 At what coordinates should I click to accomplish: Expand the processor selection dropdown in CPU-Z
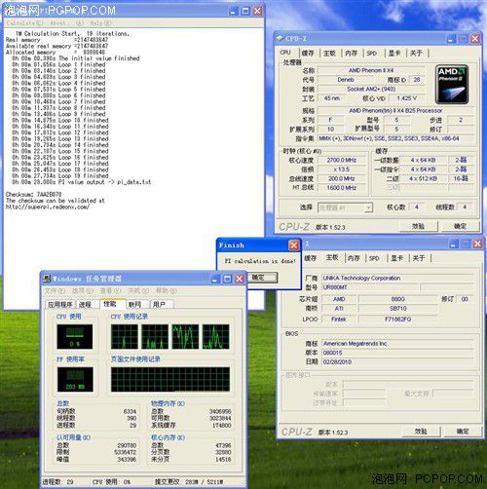368,207
